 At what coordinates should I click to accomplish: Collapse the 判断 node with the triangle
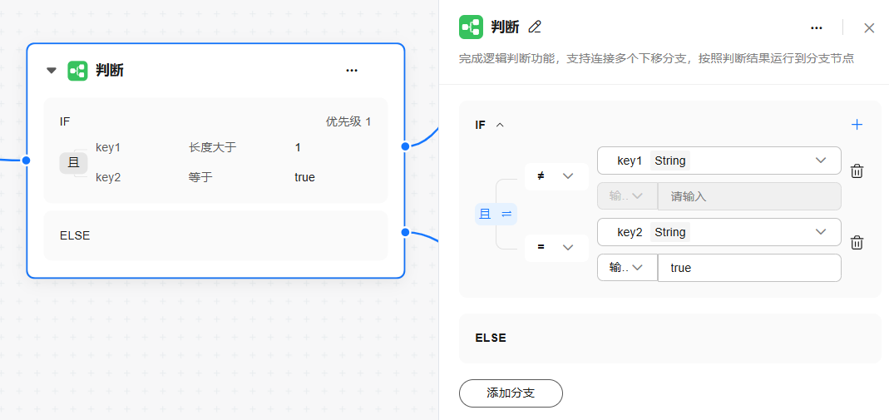[52, 71]
